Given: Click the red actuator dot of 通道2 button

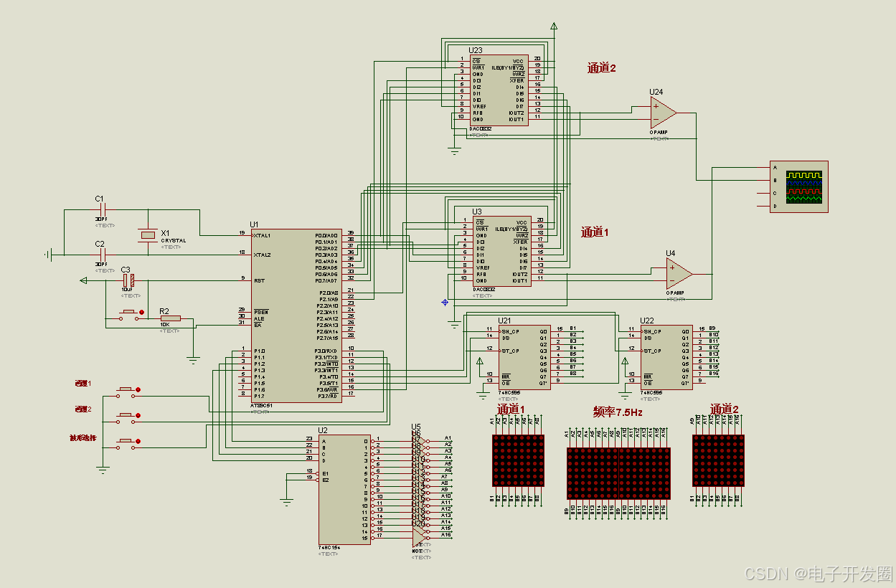Looking at the screenshot, I should (138, 416).
